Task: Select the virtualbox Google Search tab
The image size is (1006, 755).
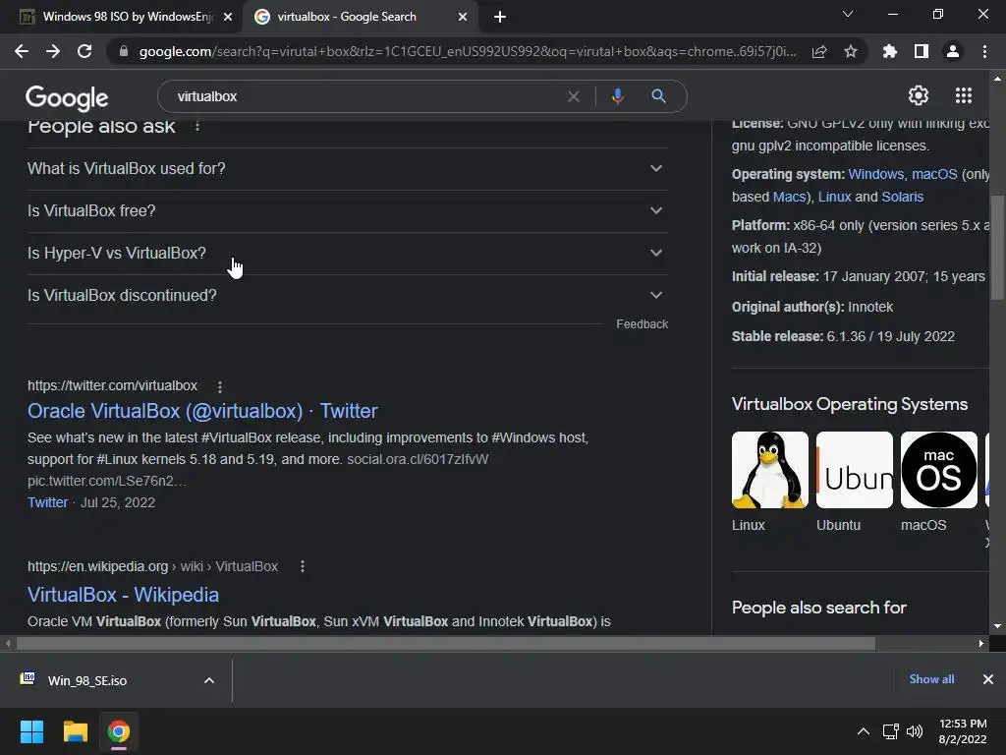Action: [x=360, y=17]
